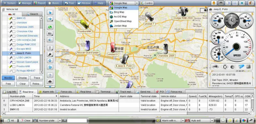Click the search text field in bottom bar
The height and width of the screenshot is (124, 256).
[77, 121]
